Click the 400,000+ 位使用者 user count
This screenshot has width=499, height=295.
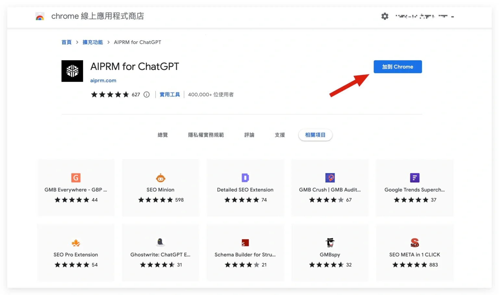211,95
